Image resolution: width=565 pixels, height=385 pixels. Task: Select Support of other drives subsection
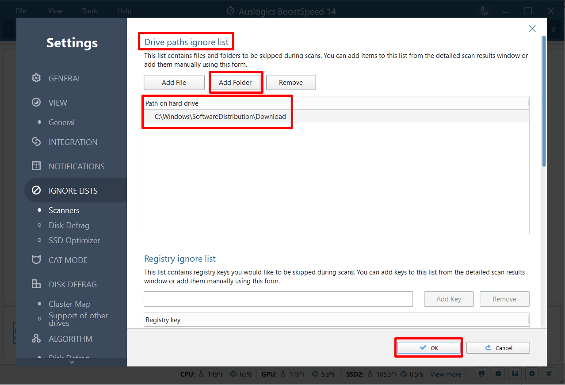pyautogui.click(x=78, y=319)
